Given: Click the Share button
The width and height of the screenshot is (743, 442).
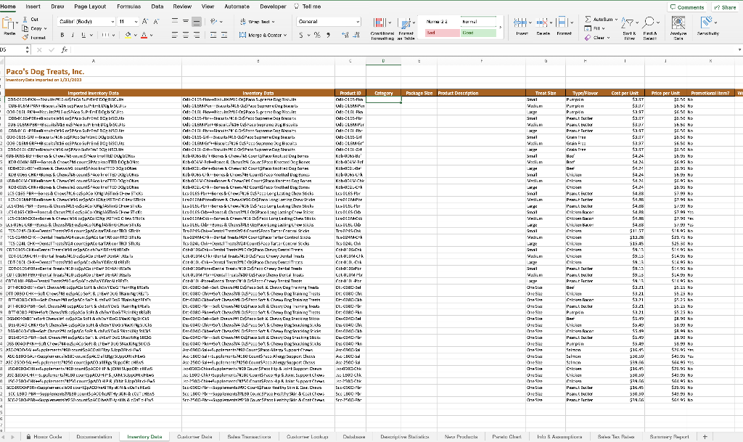Looking at the screenshot, I should tap(724, 7).
